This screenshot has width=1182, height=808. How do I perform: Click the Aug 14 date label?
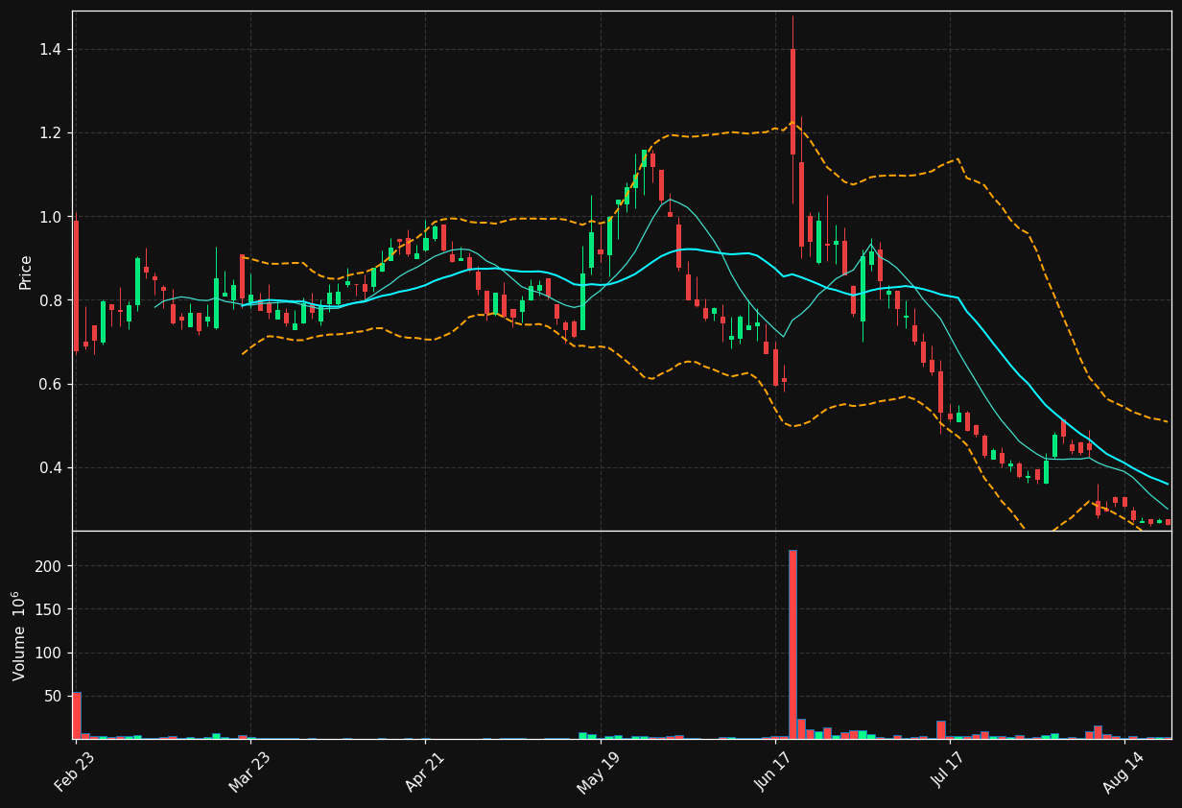(1123, 772)
